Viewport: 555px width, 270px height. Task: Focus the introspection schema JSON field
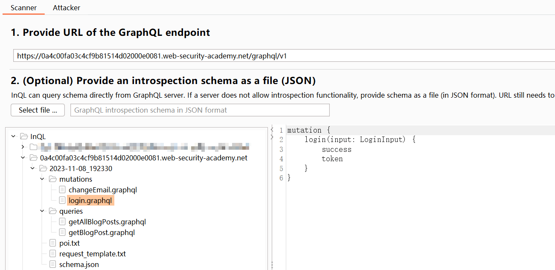pyautogui.click(x=200, y=110)
